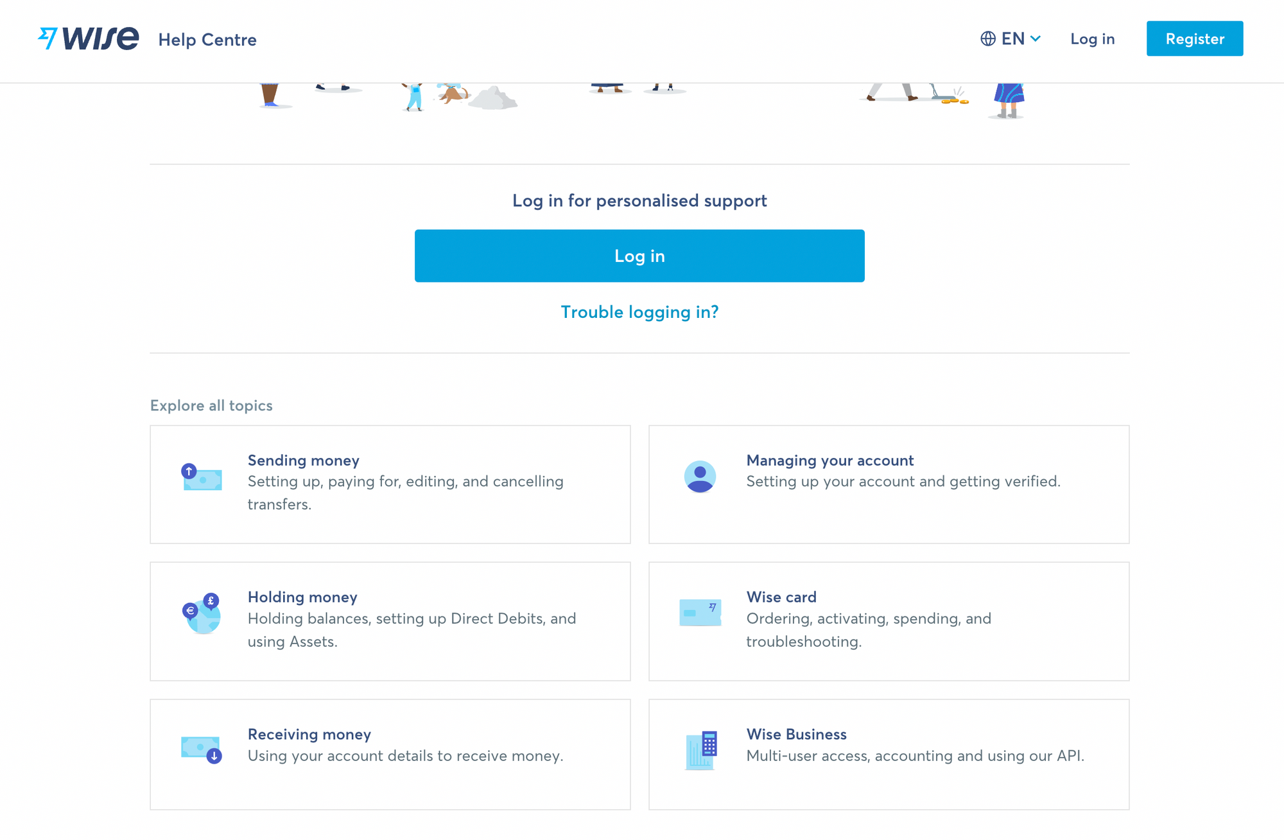This screenshot has height=840, width=1284.
Task: Click the Wise card icon
Action: pos(700,613)
